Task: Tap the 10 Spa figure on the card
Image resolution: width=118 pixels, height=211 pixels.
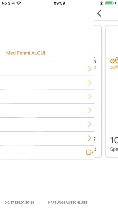Action: (114, 144)
